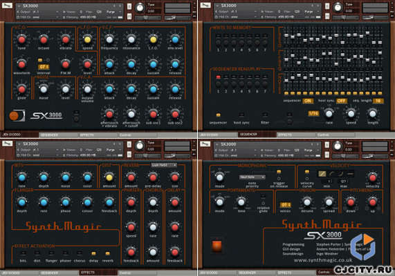Click the waveform selector knob
This screenshot has height=276, width=395.
coord(21,64)
